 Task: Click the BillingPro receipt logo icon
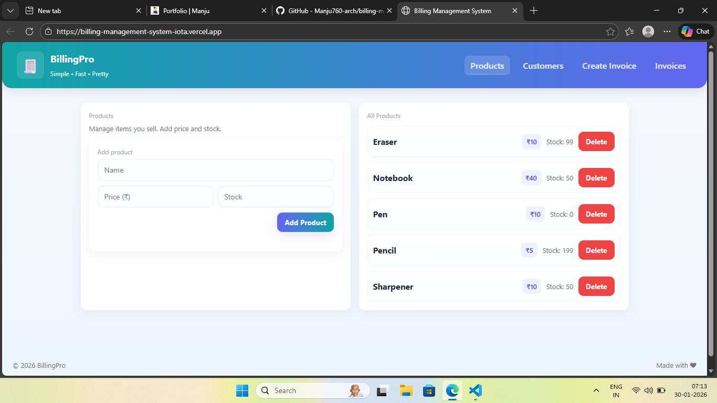pyautogui.click(x=30, y=65)
